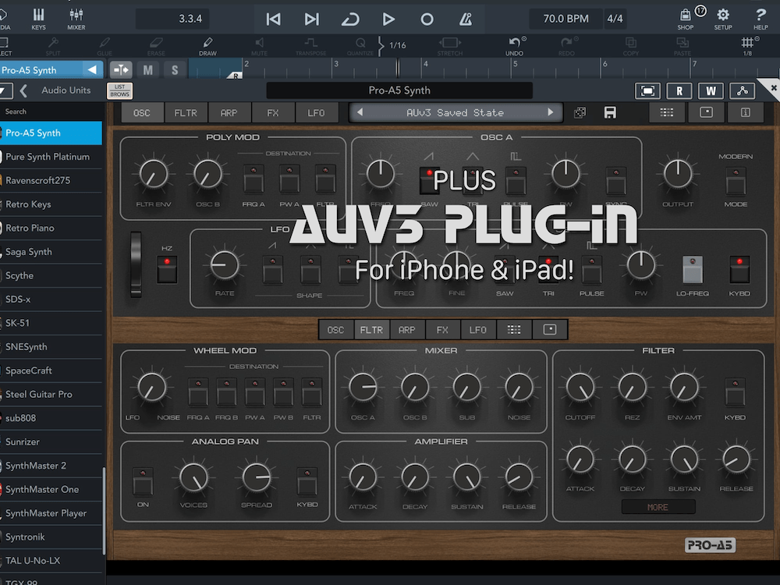Select the Erase tool

156,46
